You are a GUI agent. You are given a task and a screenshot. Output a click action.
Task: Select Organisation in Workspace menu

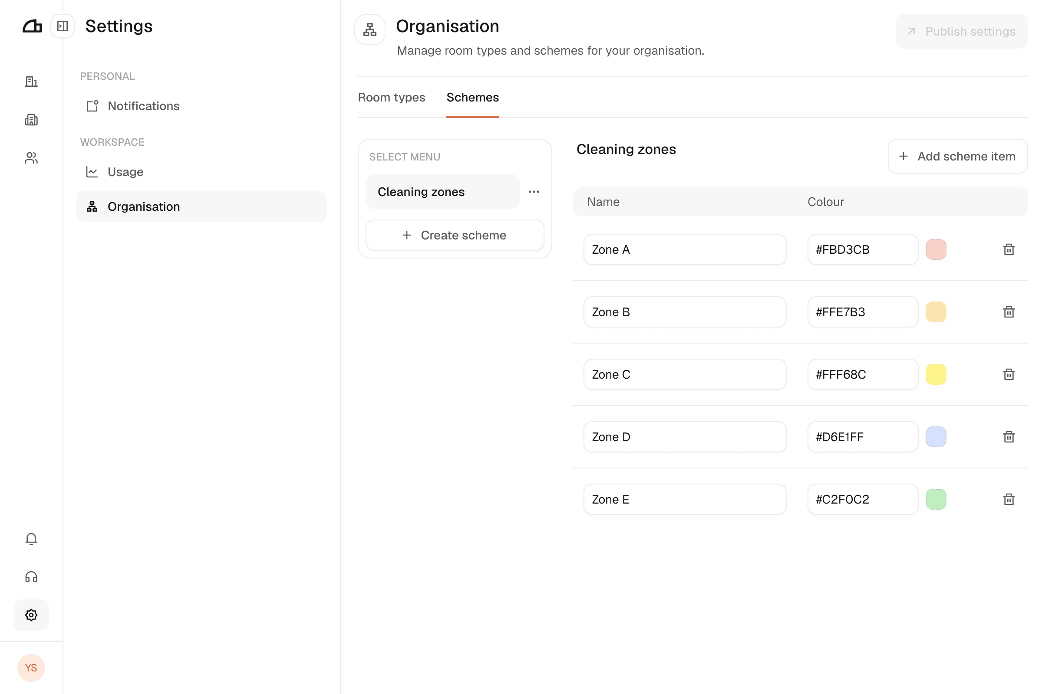click(201, 207)
